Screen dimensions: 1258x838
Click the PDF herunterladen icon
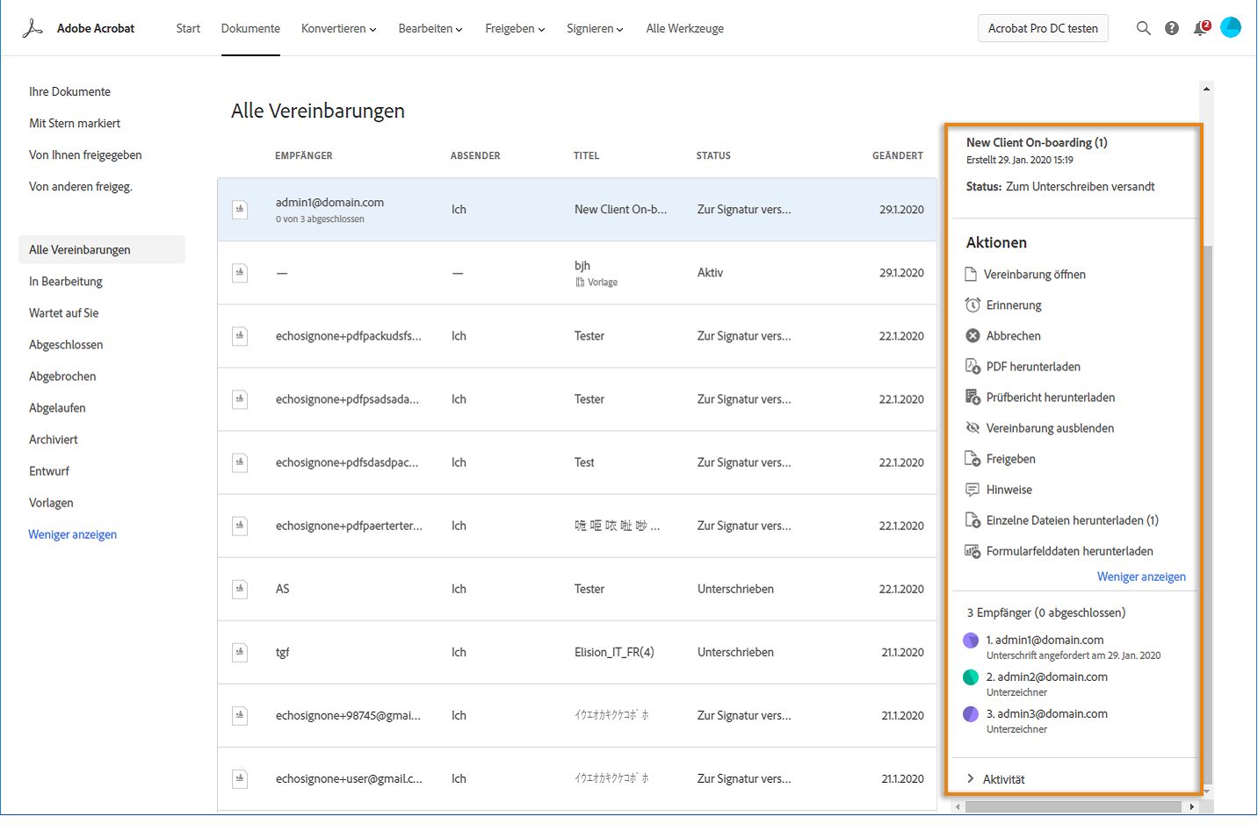coord(972,367)
